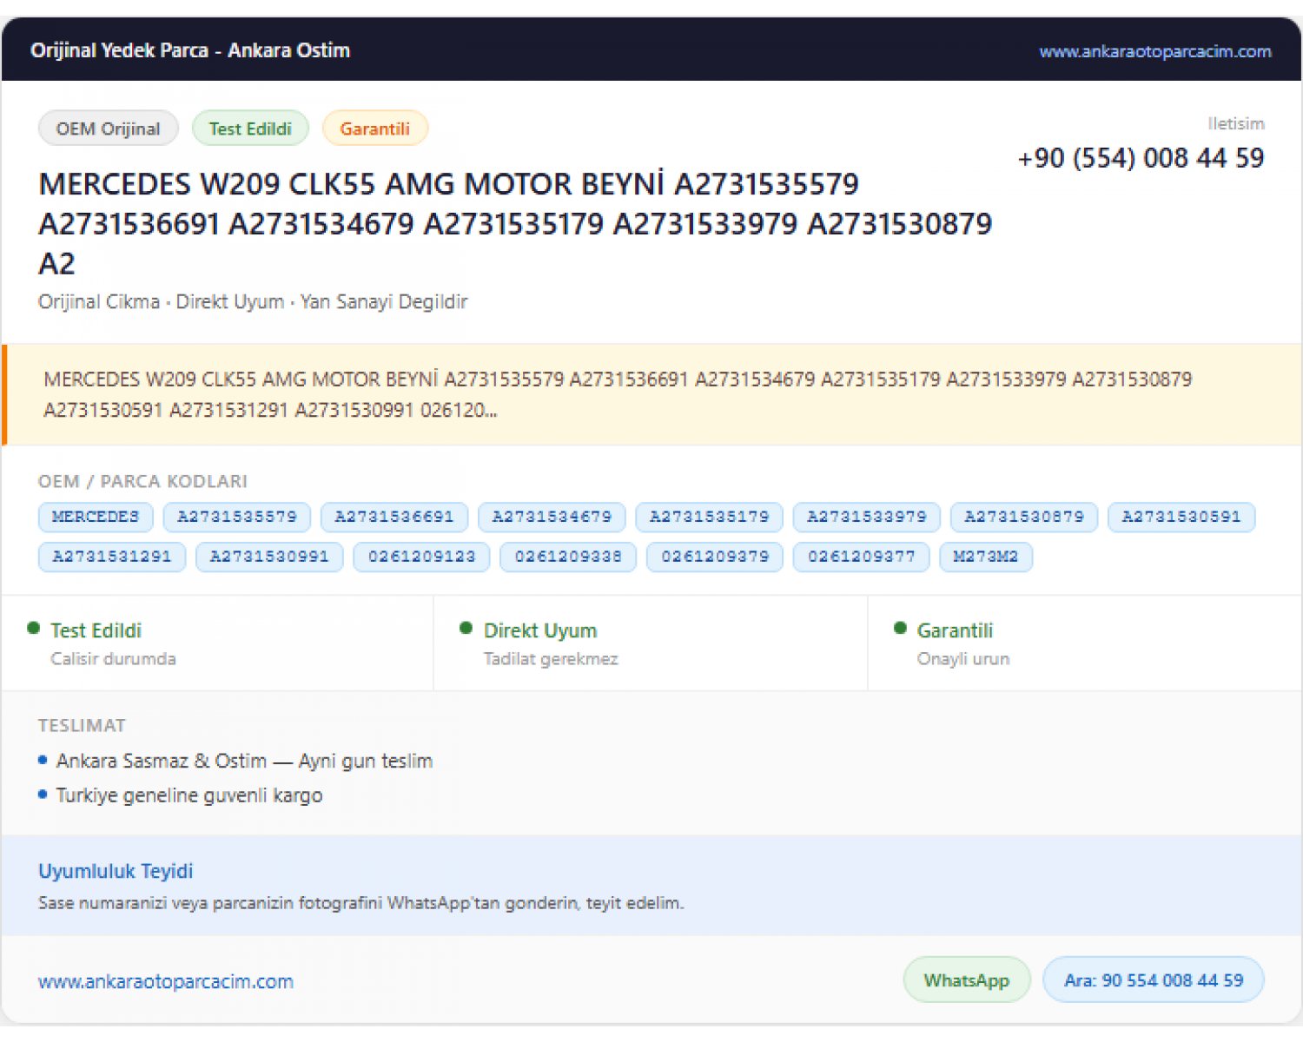Select the A2731535579 part code chip
Screen dimensions: 1303x1042
coord(237,517)
